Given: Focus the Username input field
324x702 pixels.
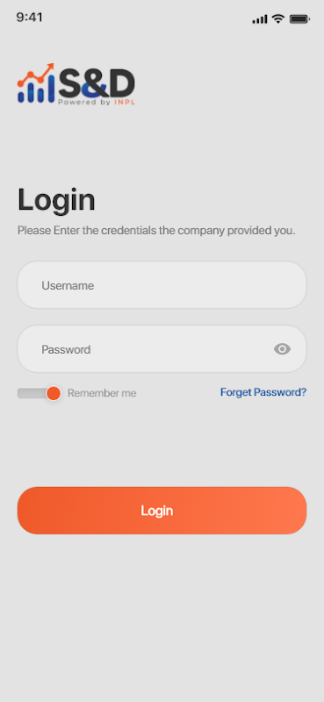Looking at the screenshot, I should pos(162,285).
